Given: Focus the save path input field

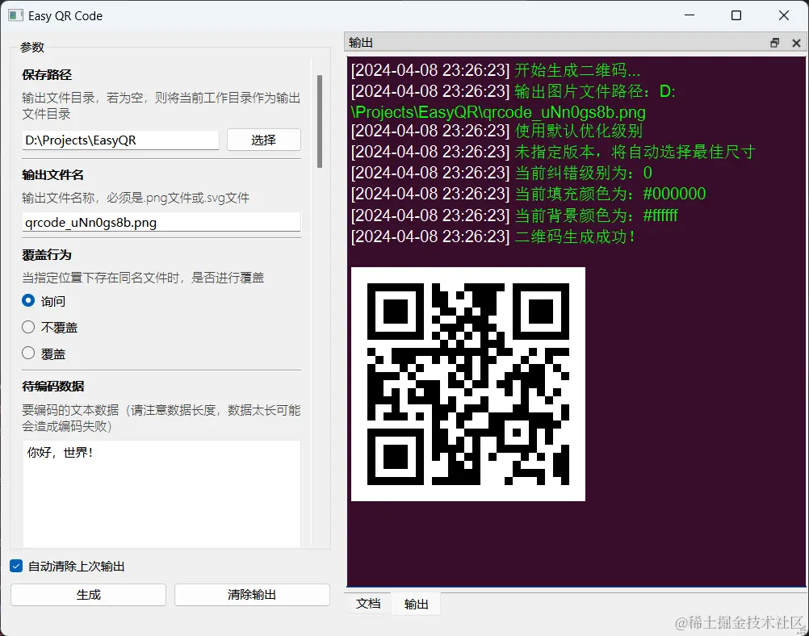Looking at the screenshot, I should (x=120, y=140).
